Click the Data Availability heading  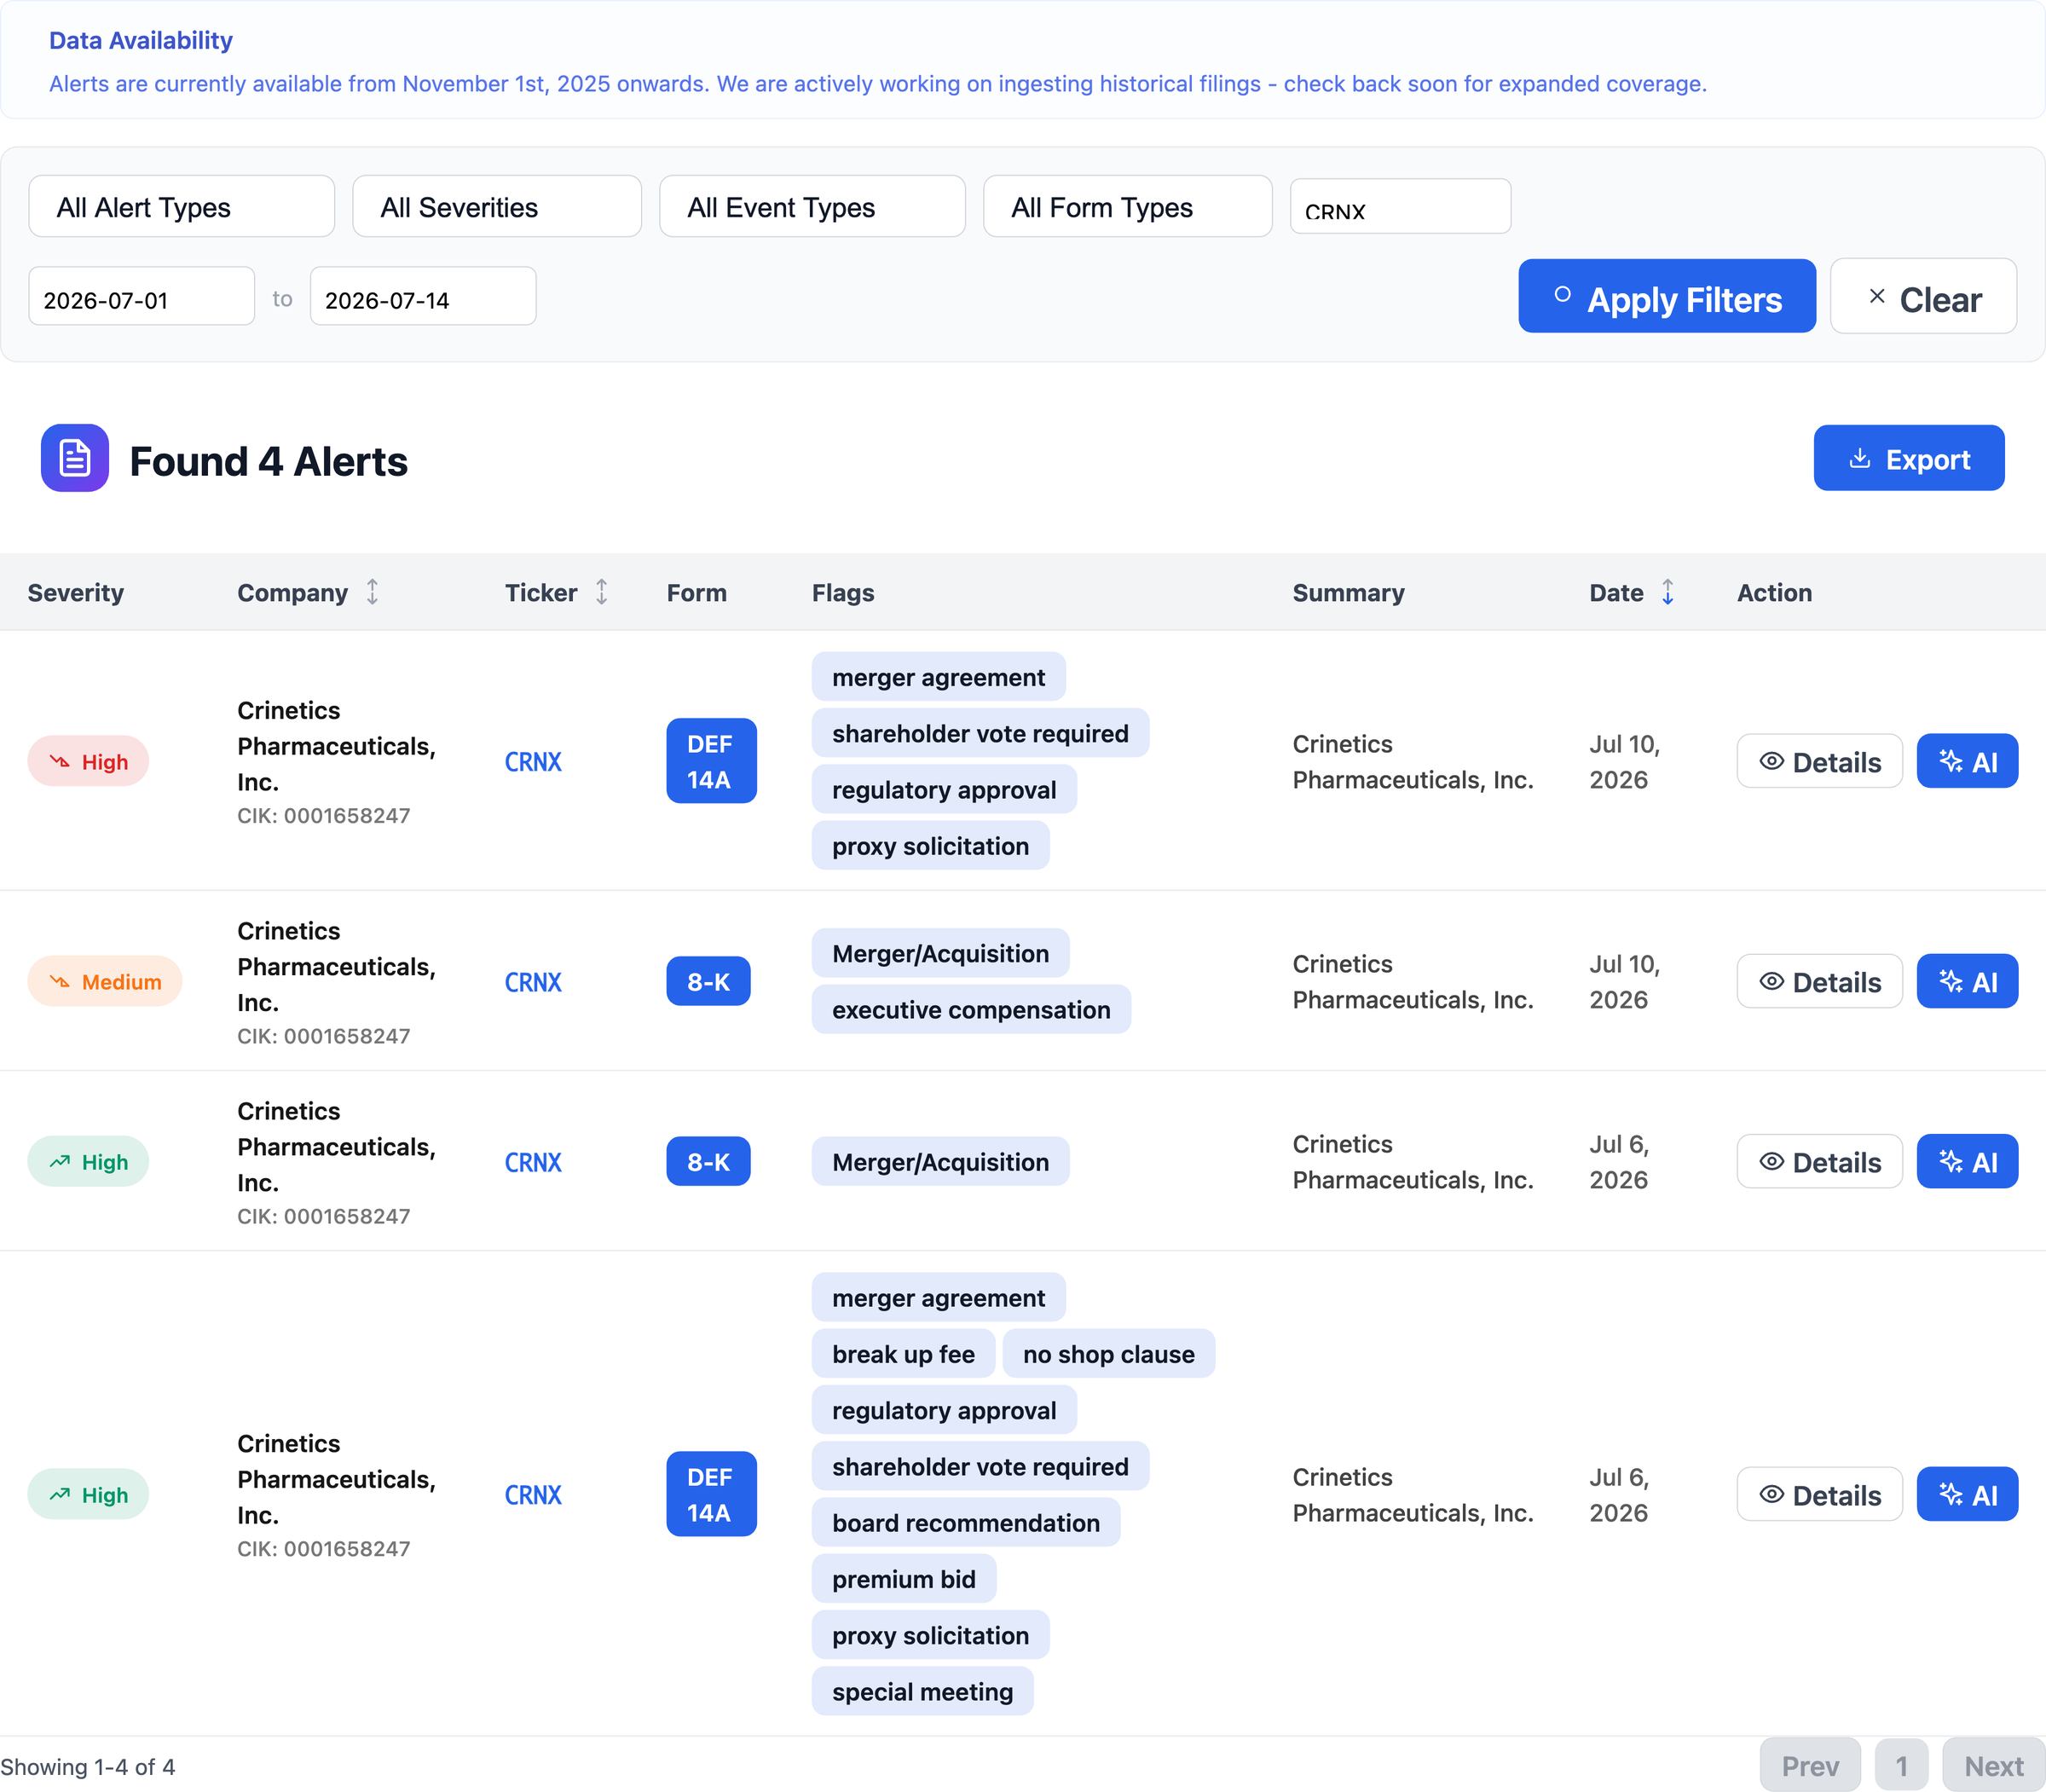click(x=141, y=41)
